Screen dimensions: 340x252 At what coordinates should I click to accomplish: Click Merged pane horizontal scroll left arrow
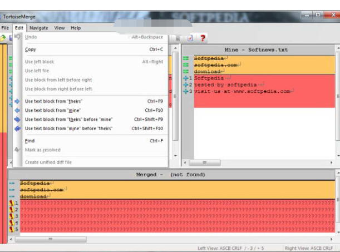tap(11, 239)
